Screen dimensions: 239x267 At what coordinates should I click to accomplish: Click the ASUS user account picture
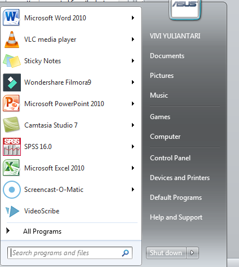[185, 10]
